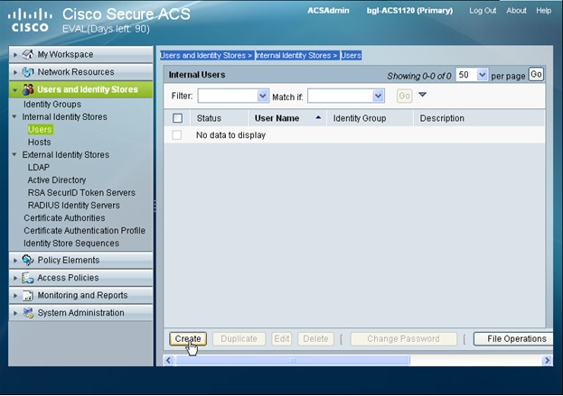563x396 pixels.
Task: Click the System Administration icon
Action: [28, 313]
